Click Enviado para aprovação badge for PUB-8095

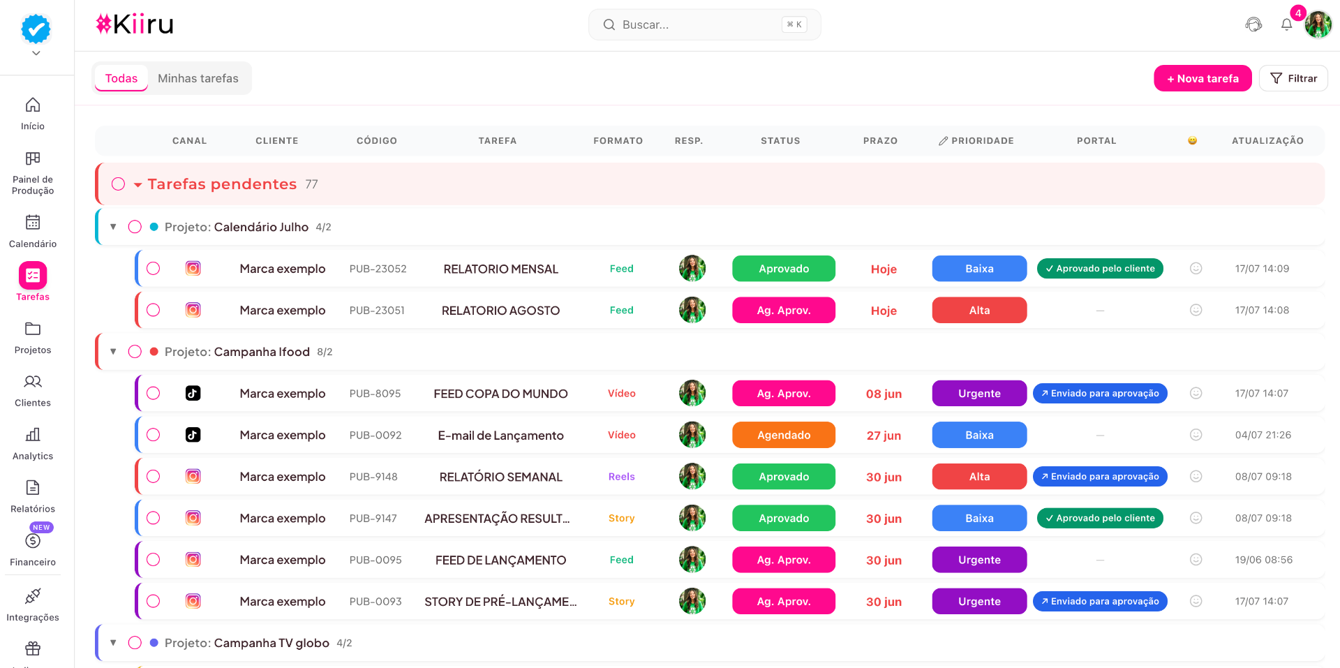[1100, 394]
